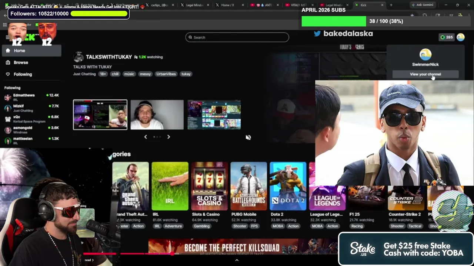Click the TALKSWITHTUKAY profile avatar
The width and height of the screenshot is (474, 266).
pos(78,57)
